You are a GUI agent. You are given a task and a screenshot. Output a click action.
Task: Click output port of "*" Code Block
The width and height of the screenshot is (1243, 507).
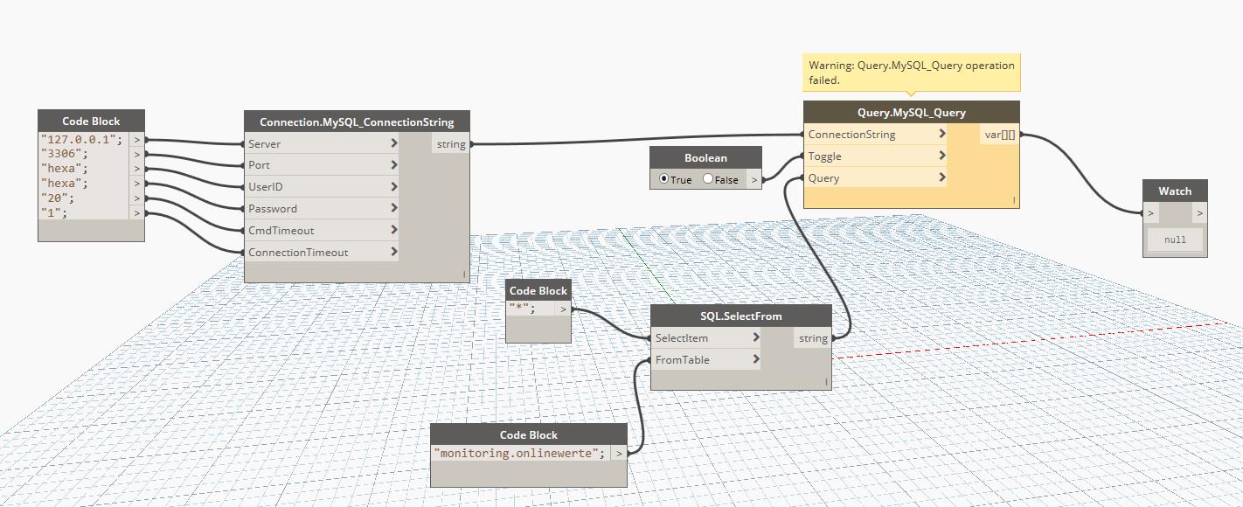click(563, 309)
